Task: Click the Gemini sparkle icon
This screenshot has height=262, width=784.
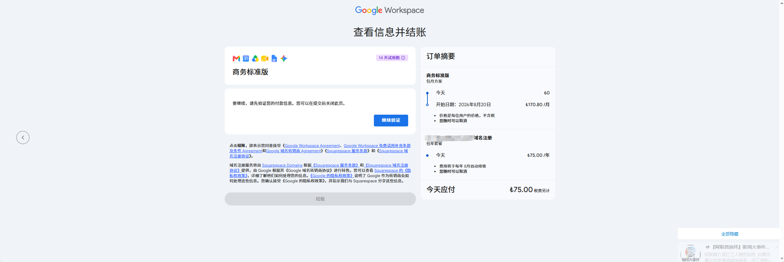Action: [284, 58]
